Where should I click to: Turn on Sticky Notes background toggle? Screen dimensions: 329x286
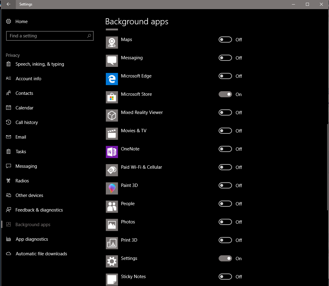(x=225, y=277)
